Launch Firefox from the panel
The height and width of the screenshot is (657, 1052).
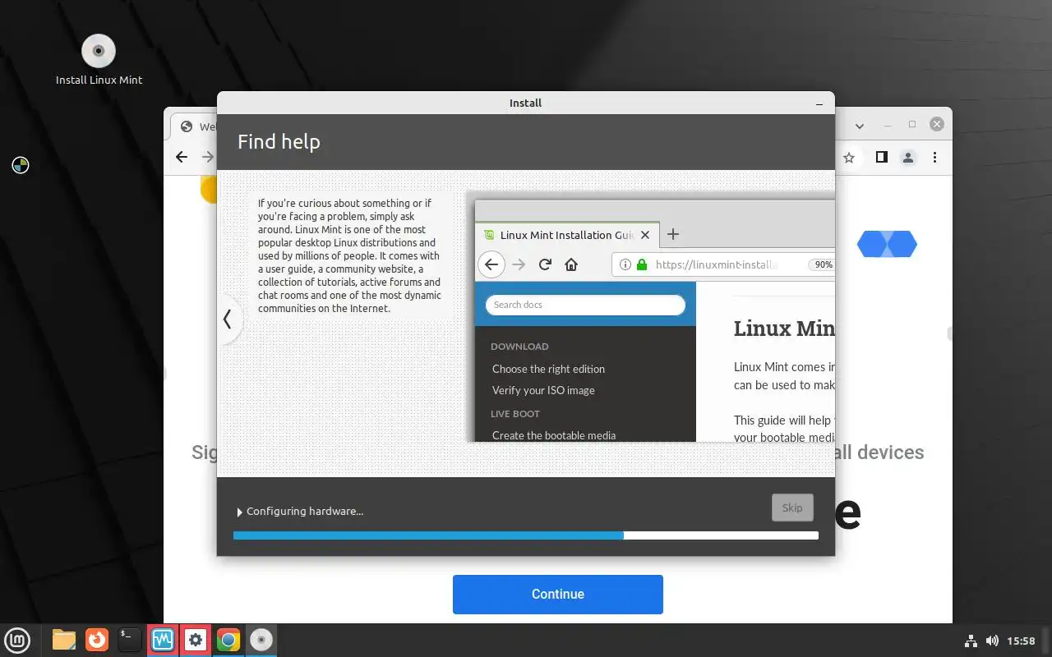click(97, 640)
